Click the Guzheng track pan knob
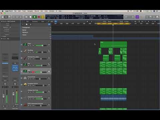160x120 pixels. [49, 51]
